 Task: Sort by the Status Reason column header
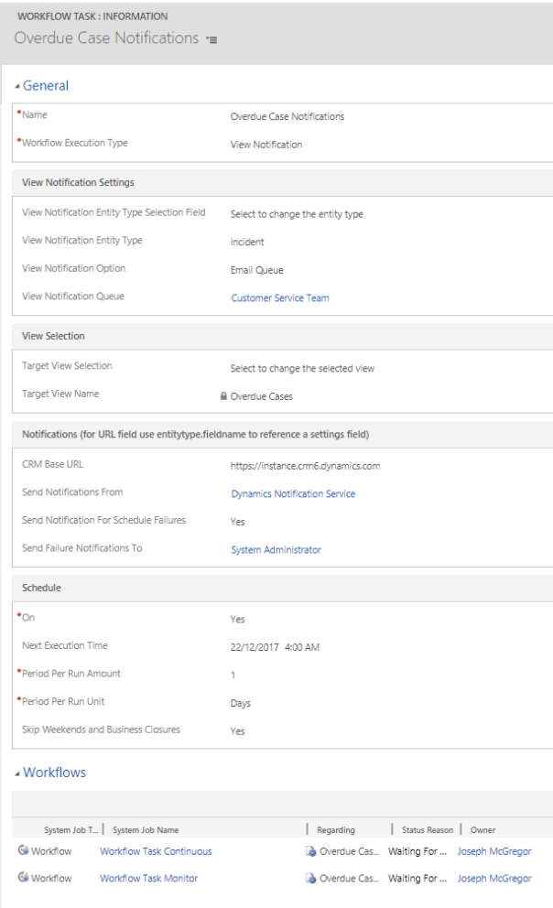(425, 829)
